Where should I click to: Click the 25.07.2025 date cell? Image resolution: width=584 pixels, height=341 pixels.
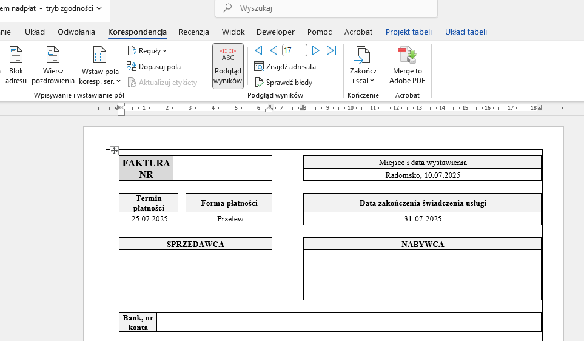click(149, 219)
